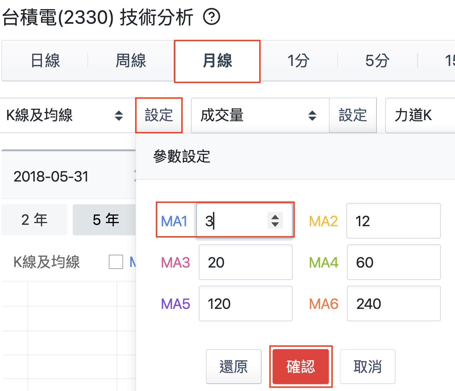The image size is (455, 391).
Task: Click the MA1 stepper arrows
Action: coord(275,221)
